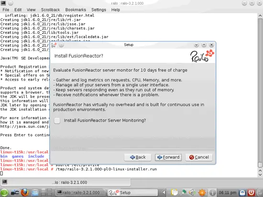Click the railo installer command line text
Screen dimensions: 263x197
[x=106, y=169]
